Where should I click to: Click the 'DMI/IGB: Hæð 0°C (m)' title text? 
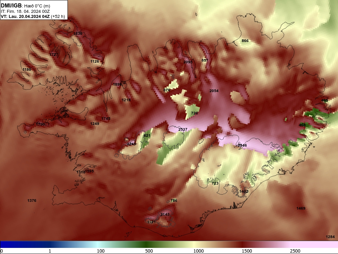tap(25, 6)
